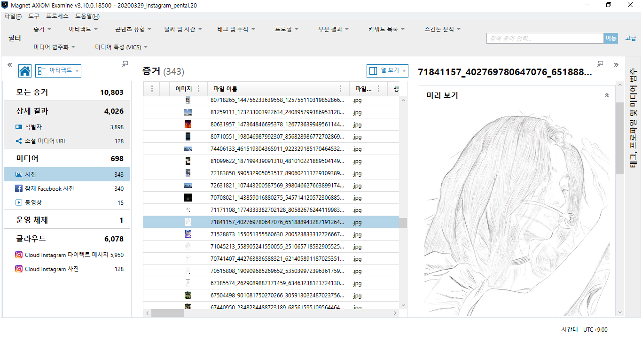This screenshot has height=342, width=642.
Task: Open the 도구 menu
Action: tap(34, 16)
